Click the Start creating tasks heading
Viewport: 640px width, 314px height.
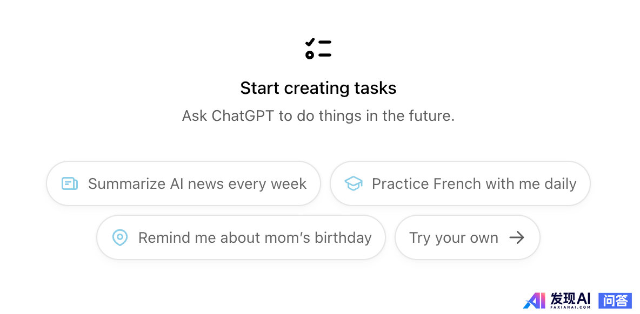[x=318, y=88]
